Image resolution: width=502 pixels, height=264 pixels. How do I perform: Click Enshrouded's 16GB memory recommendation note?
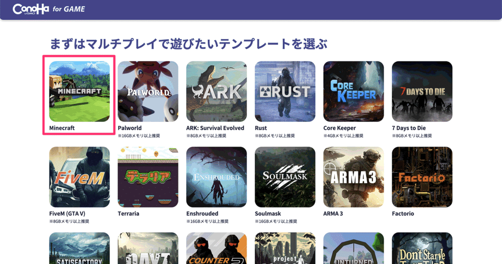coord(207,221)
